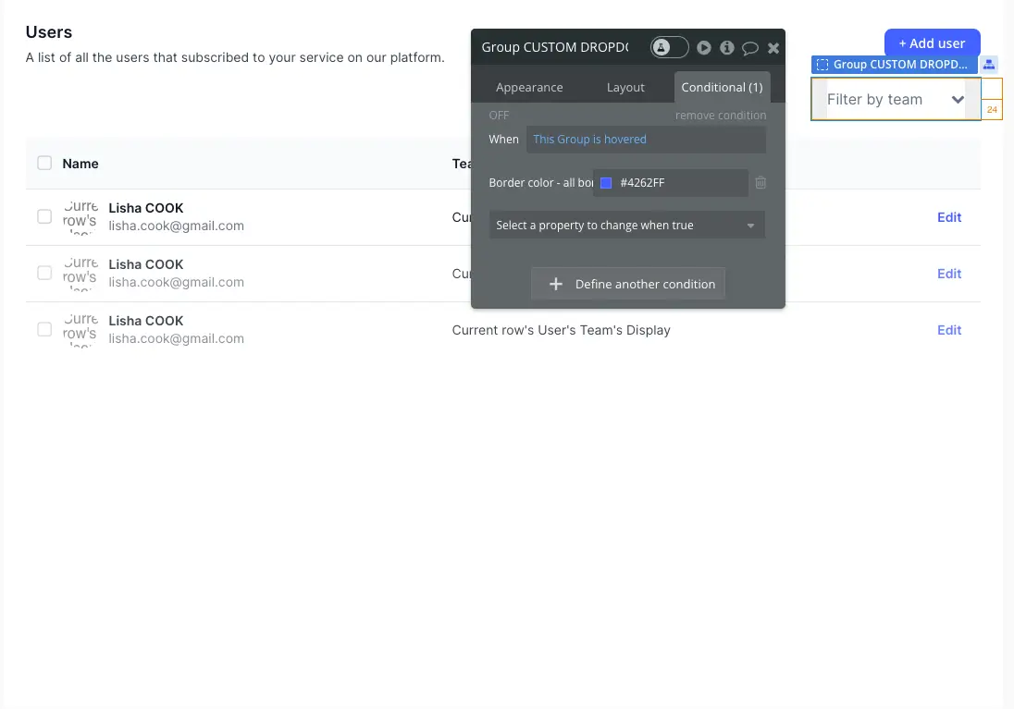Check the checkbox in the Name column header
Image resolution: width=1014 pixels, height=709 pixels.
pos(44,162)
